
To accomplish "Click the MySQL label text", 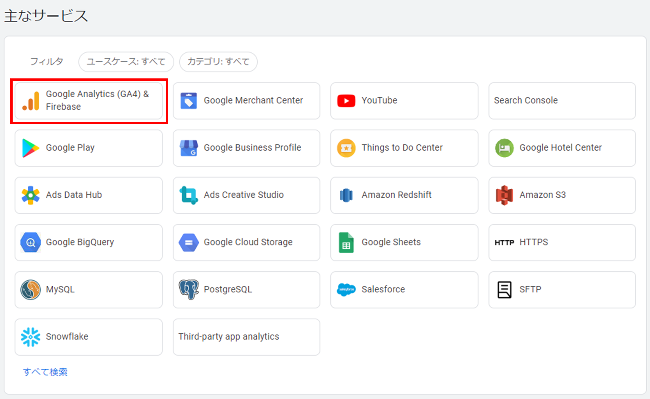I will (x=60, y=290).
